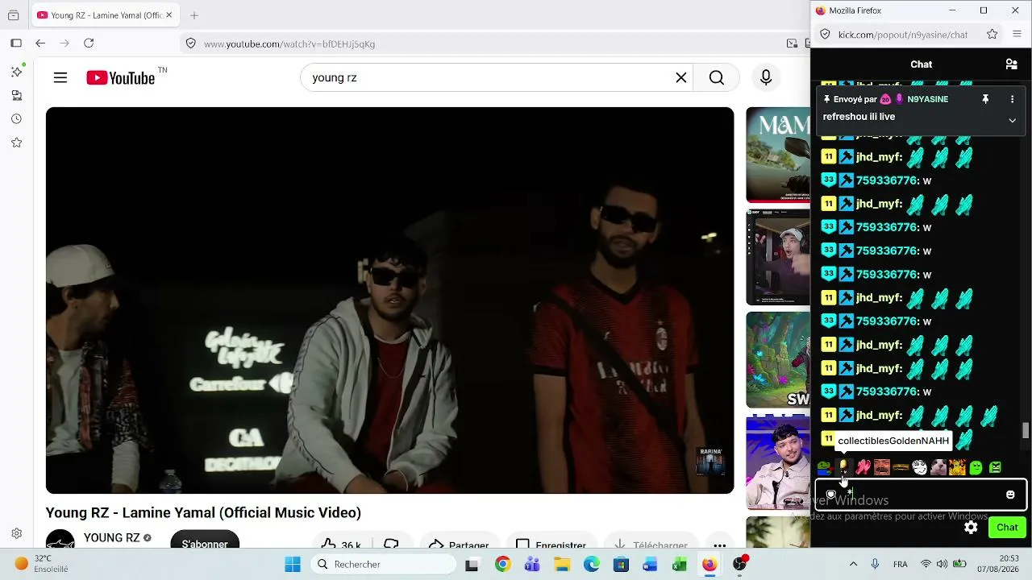Select the Young RZ - Lamine Yamal tab
The width and height of the screenshot is (1032, 580).
(104, 15)
